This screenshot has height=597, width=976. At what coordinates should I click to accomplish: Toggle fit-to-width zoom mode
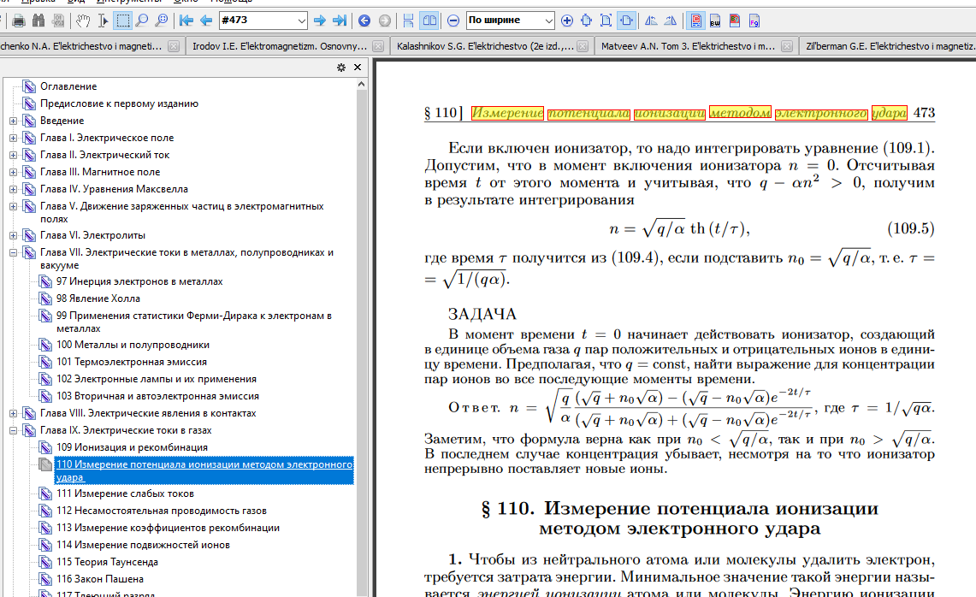click(x=626, y=21)
